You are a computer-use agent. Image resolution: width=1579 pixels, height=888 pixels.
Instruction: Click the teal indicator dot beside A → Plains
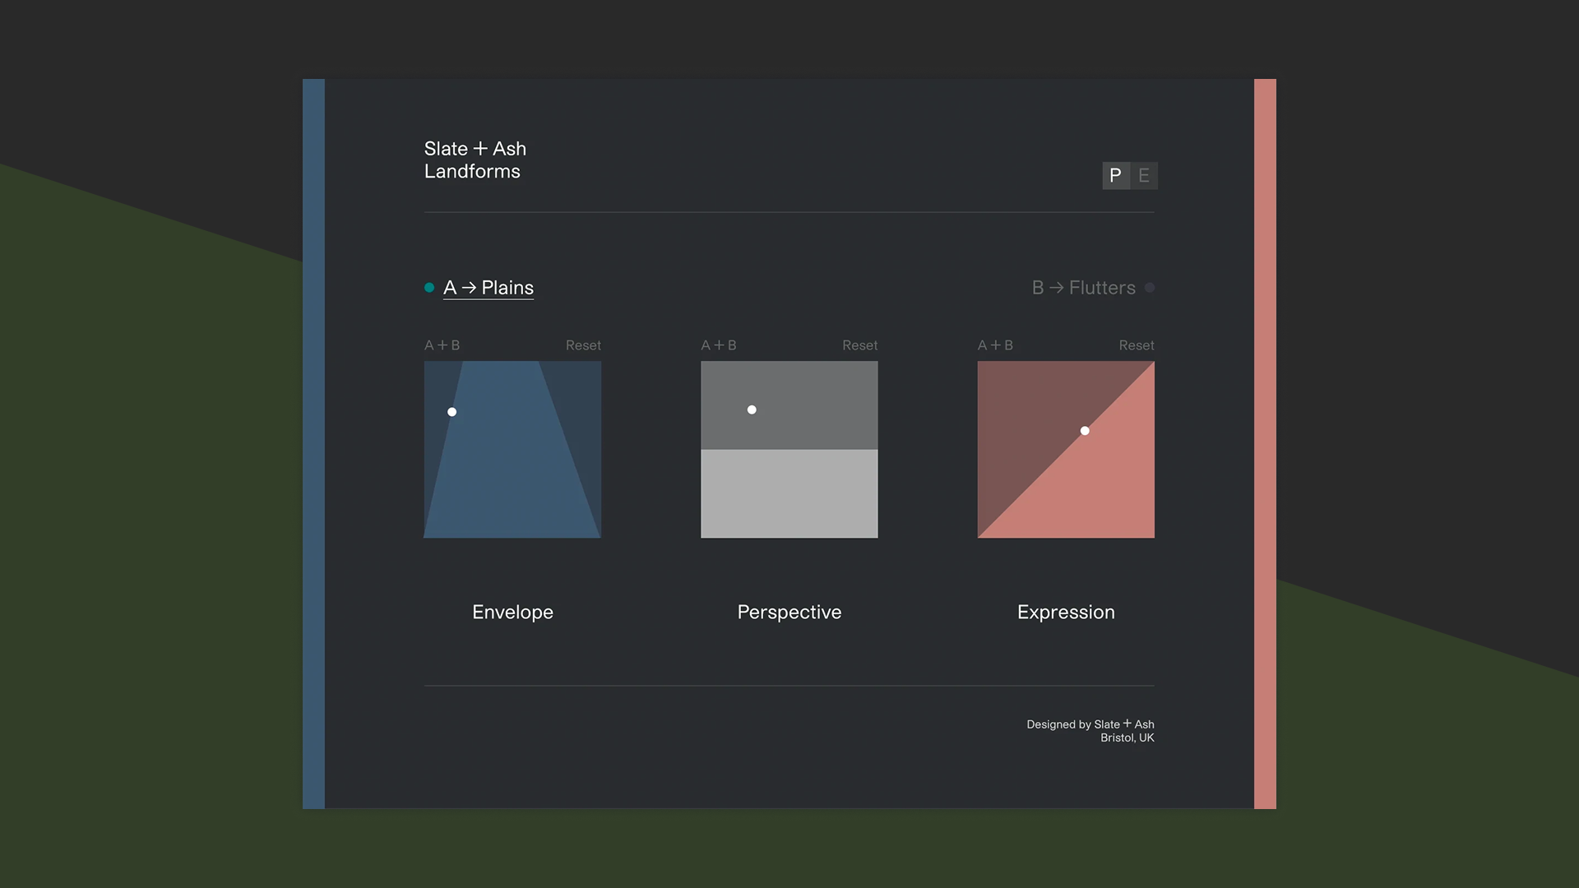(428, 287)
